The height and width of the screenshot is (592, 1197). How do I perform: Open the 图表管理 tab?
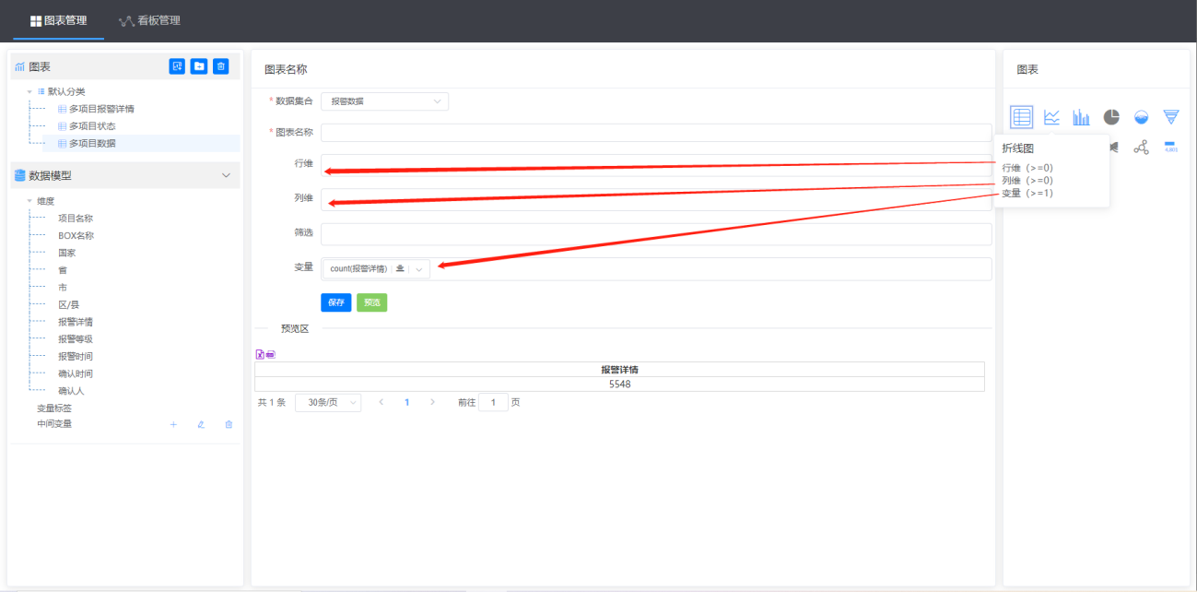point(58,20)
